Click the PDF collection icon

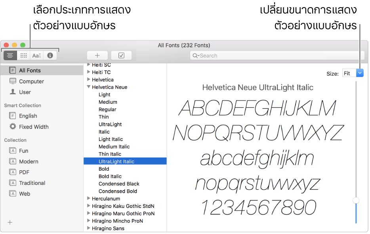13,172
